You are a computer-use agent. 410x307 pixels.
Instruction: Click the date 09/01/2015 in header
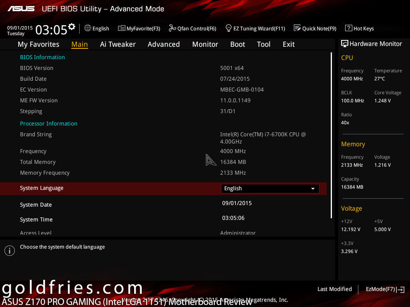click(20, 28)
